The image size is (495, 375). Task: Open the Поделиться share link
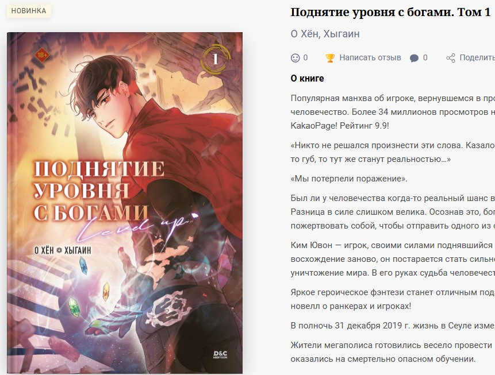477,58
